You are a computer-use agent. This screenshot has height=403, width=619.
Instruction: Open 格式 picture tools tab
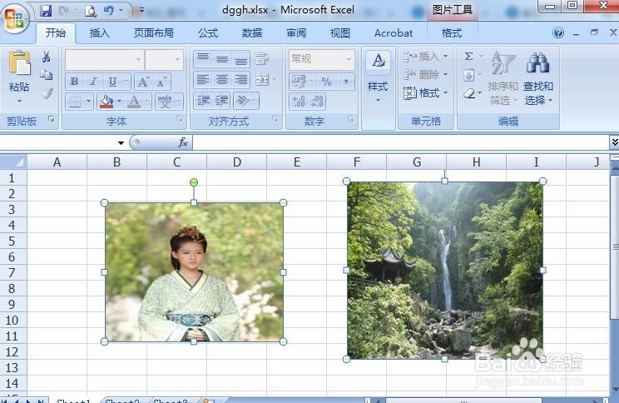(x=452, y=33)
